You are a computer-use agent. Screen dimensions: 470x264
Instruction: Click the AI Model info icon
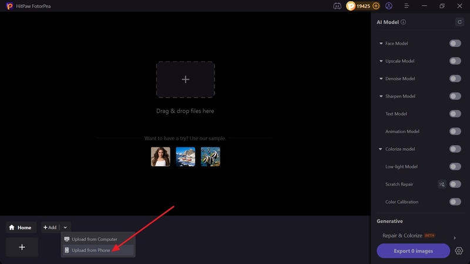[404, 22]
